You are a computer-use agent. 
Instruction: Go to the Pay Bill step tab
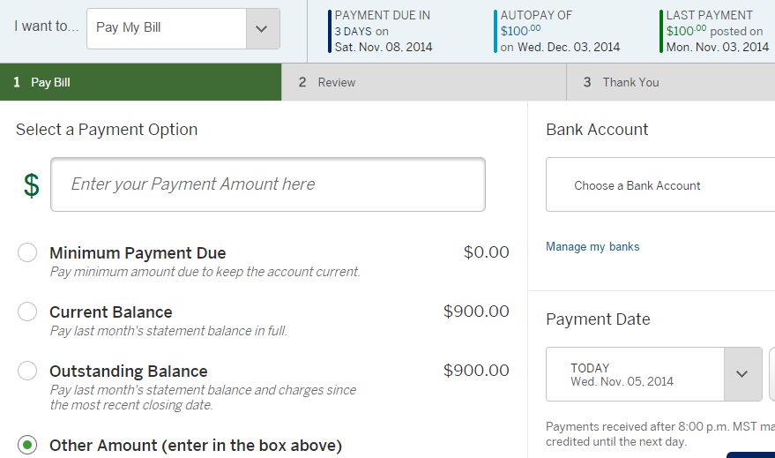(141, 82)
